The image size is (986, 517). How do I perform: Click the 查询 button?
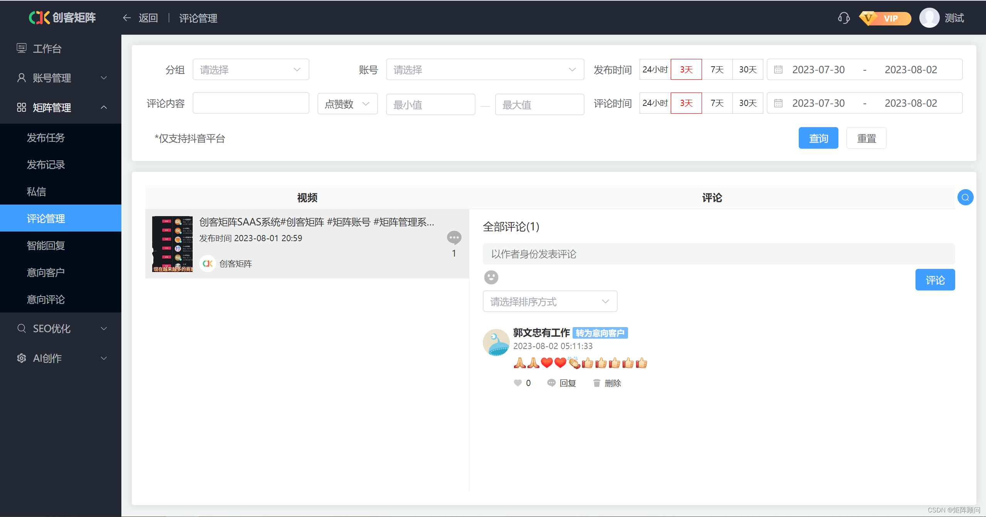point(818,138)
